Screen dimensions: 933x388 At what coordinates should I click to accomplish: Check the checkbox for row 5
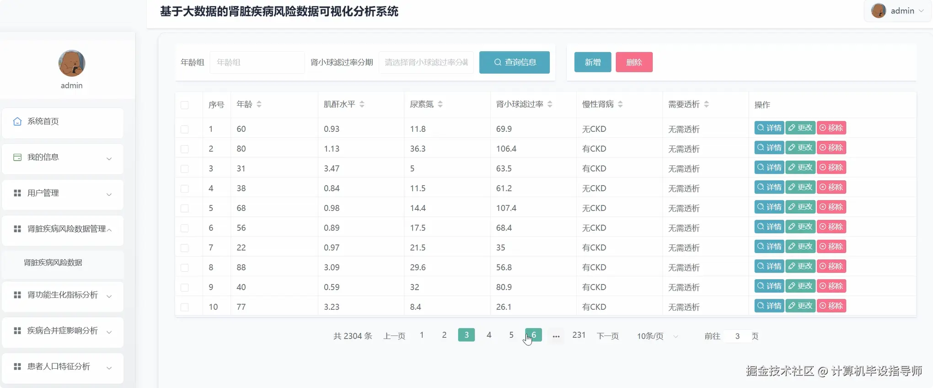pyautogui.click(x=185, y=208)
